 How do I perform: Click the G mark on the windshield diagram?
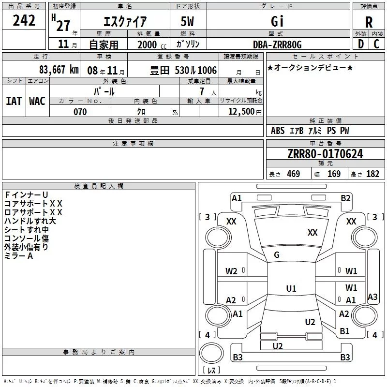pyautogui.click(x=277, y=255)
